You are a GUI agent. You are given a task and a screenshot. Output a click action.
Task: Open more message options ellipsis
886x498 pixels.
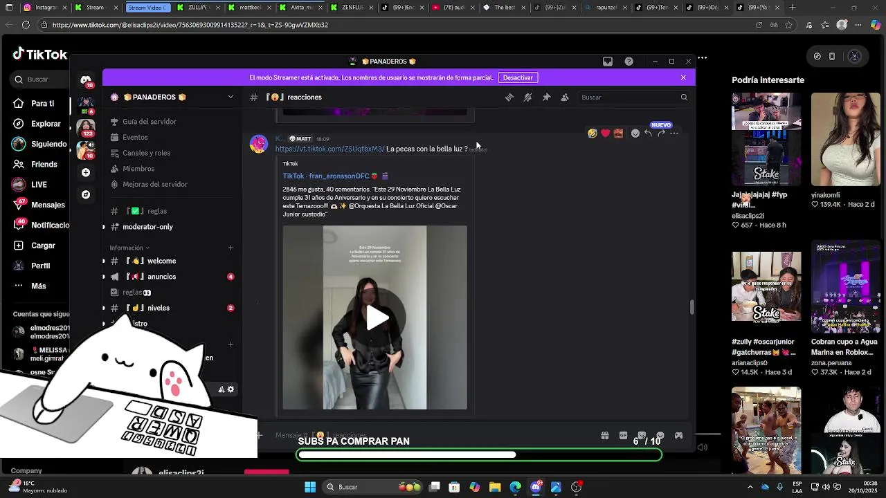(x=674, y=133)
